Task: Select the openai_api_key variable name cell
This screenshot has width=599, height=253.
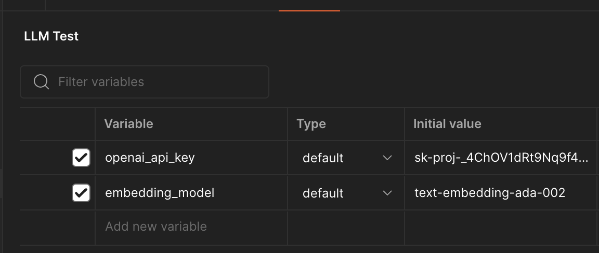Action: (150, 158)
